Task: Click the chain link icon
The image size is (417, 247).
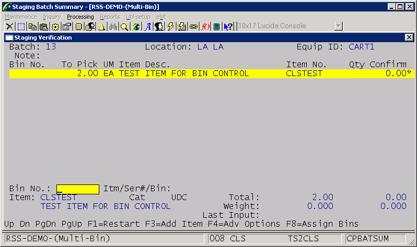Action: pos(193,27)
